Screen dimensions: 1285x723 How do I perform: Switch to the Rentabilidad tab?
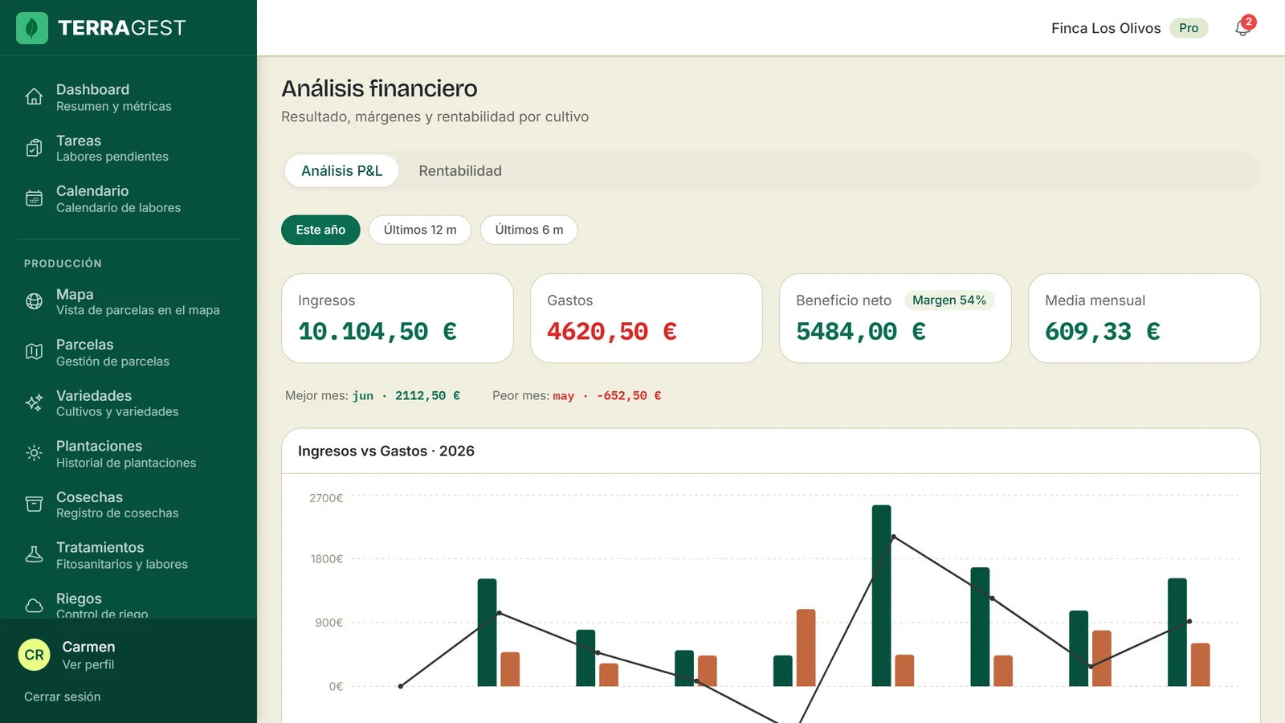click(x=460, y=171)
